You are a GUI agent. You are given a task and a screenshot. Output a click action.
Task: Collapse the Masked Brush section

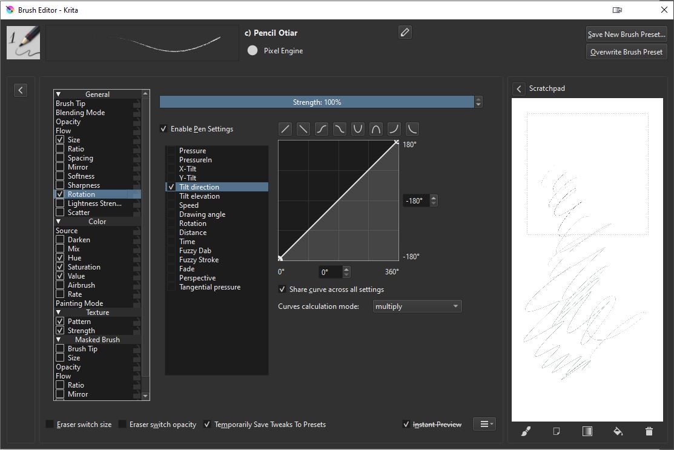coord(59,340)
